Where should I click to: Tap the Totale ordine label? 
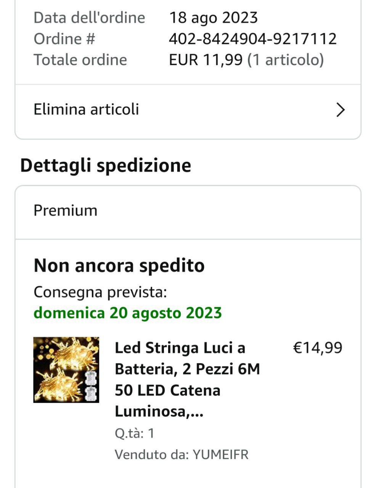click(x=80, y=60)
